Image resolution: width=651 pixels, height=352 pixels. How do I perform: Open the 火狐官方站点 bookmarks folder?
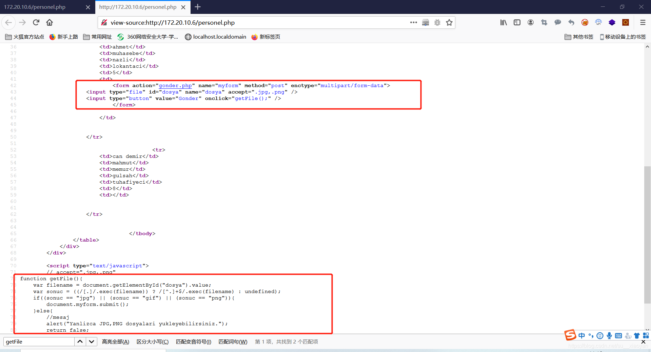tap(25, 37)
